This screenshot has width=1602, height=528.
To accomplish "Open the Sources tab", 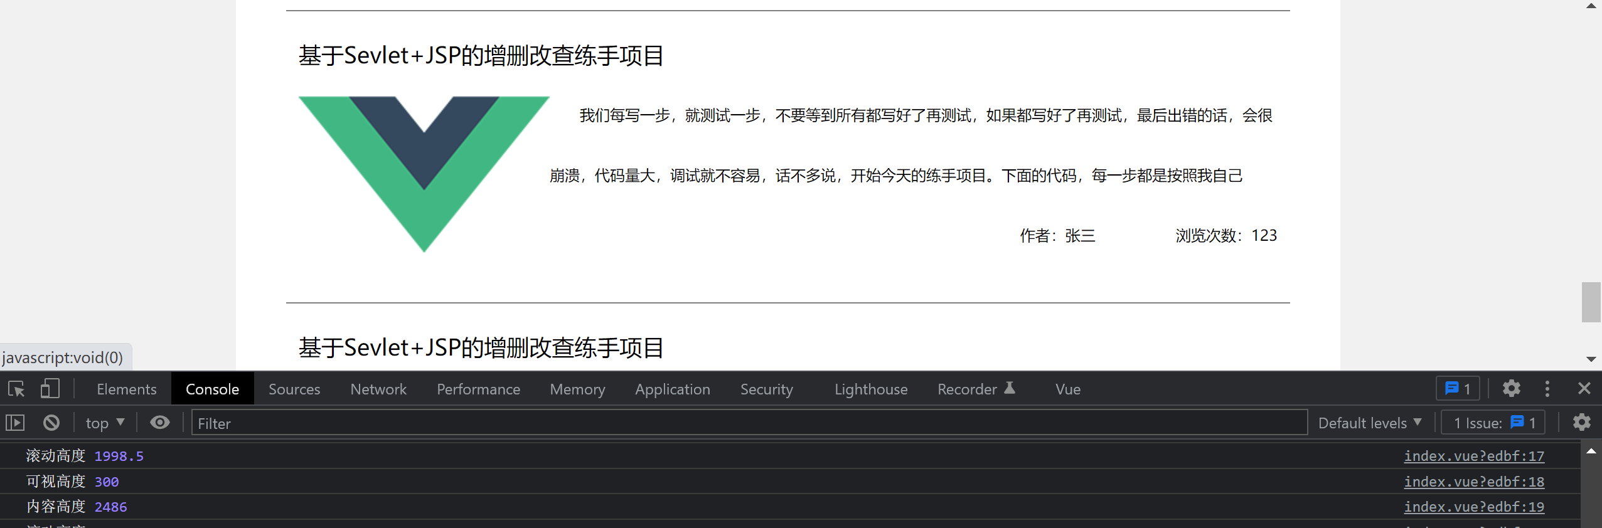I will (x=294, y=389).
